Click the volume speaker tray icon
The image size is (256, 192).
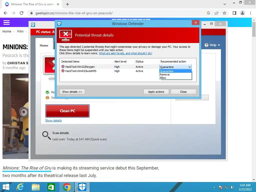[232, 187]
